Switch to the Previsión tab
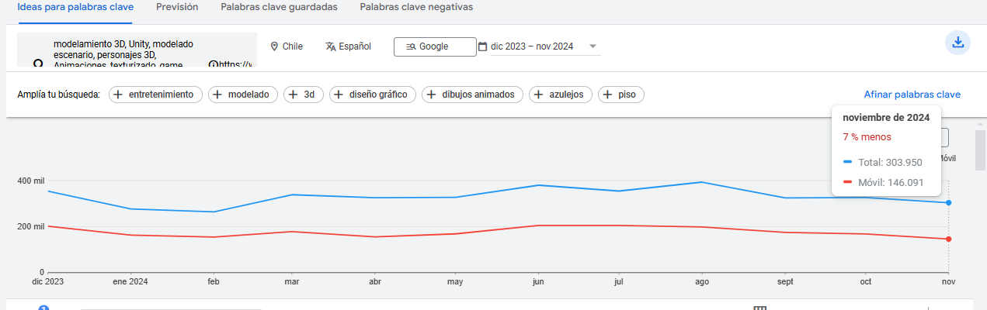 177,7
